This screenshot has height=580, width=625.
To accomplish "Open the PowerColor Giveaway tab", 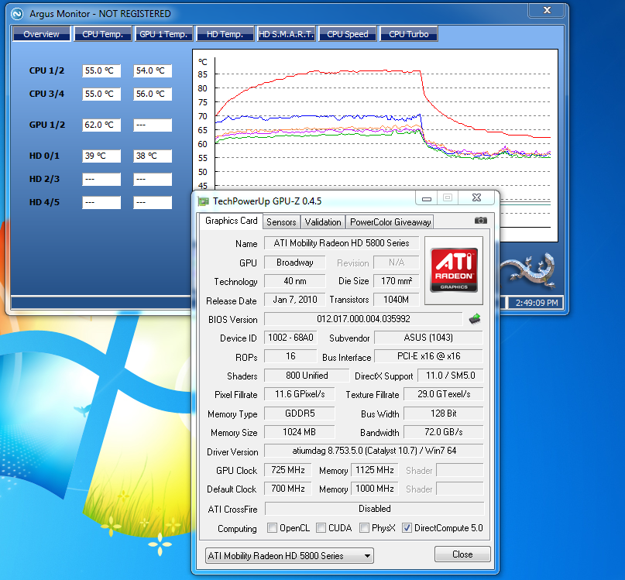I will pos(390,222).
